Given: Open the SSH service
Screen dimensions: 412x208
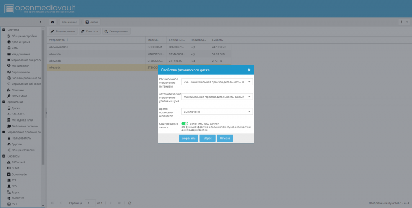Looking at the screenshot, I should (12, 204).
